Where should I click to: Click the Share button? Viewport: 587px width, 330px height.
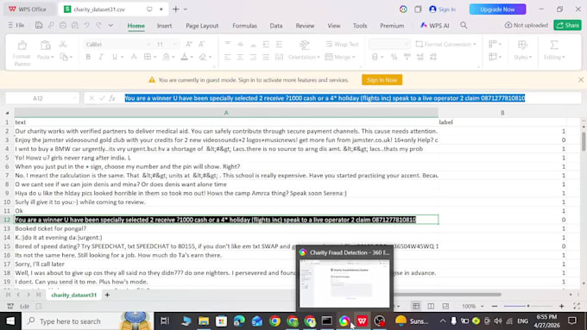(567, 25)
